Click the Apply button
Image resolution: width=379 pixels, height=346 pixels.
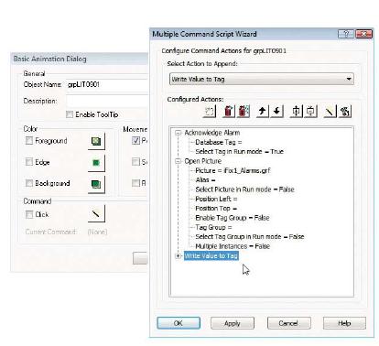pos(233,323)
